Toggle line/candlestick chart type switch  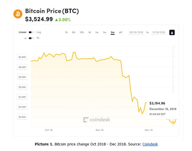coord(31,38)
